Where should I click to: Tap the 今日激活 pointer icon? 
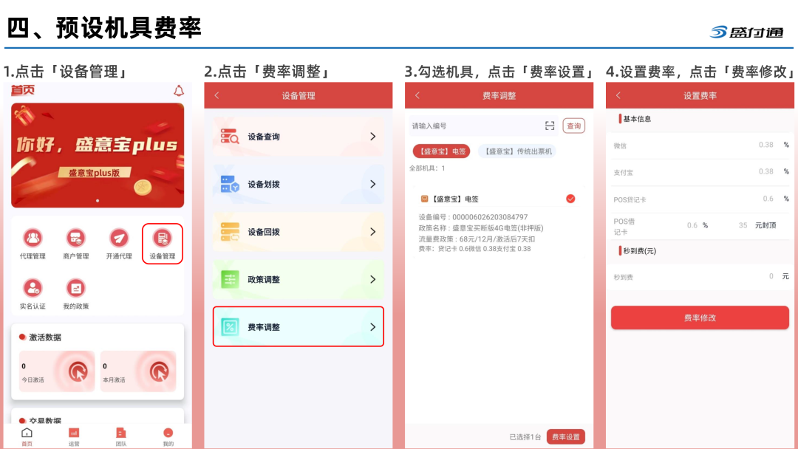(x=78, y=371)
